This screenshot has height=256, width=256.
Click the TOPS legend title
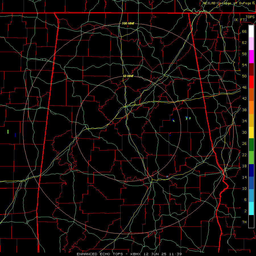click(250, 17)
